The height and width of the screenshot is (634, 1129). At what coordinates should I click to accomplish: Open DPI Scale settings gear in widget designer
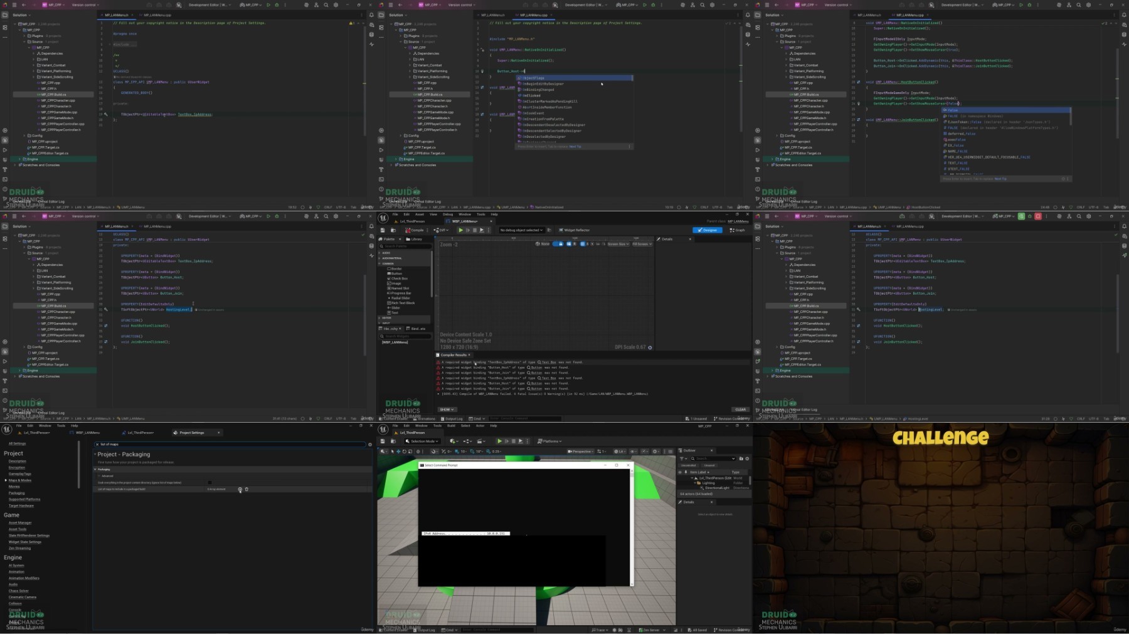650,347
